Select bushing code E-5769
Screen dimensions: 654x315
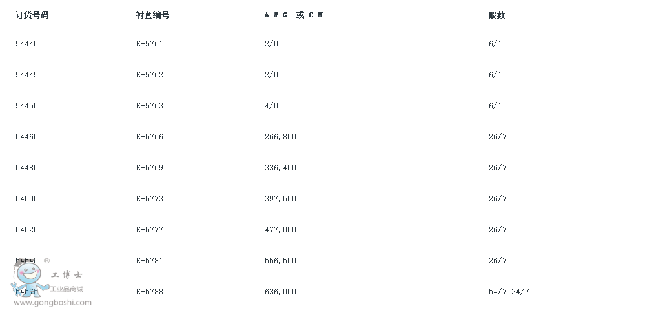(x=149, y=168)
